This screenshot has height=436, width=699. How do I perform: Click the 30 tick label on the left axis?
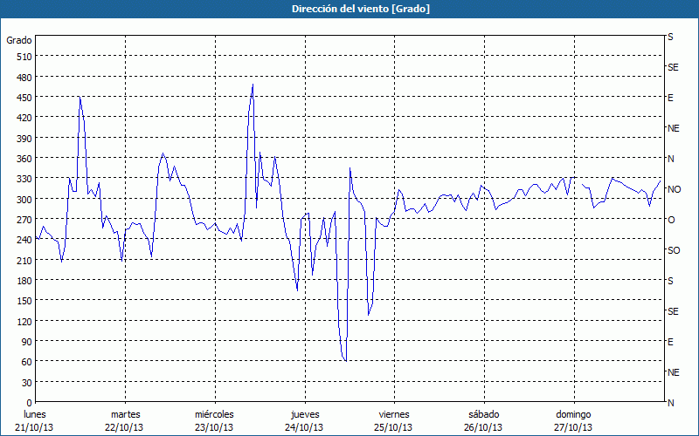click(x=26, y=382)
